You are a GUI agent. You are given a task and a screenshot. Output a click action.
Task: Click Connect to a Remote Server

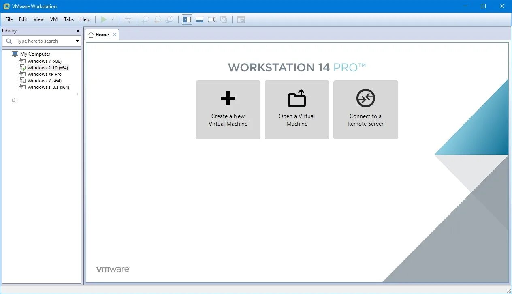[365, 109]
